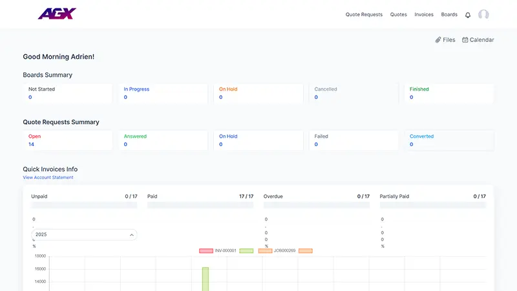The width and height of the screenshot is (517, 291).
Task: Open the user profile avatar
Action: point(483,14)
